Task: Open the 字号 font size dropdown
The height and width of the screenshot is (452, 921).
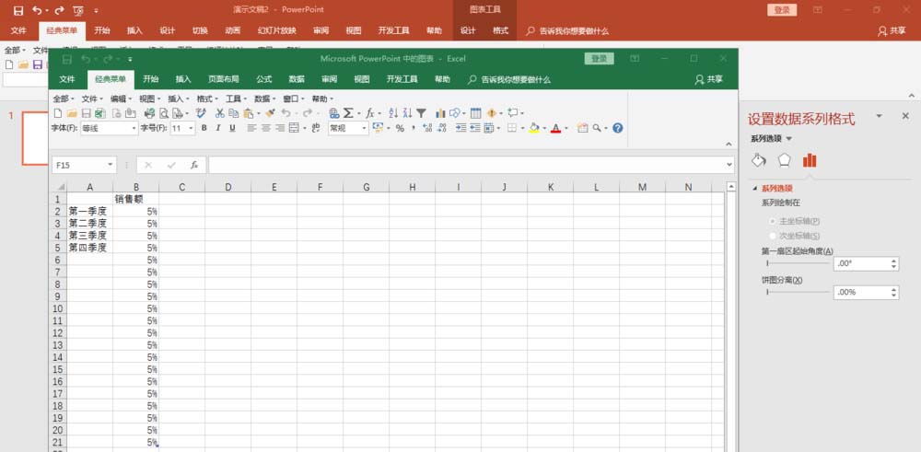Action: 191,128
